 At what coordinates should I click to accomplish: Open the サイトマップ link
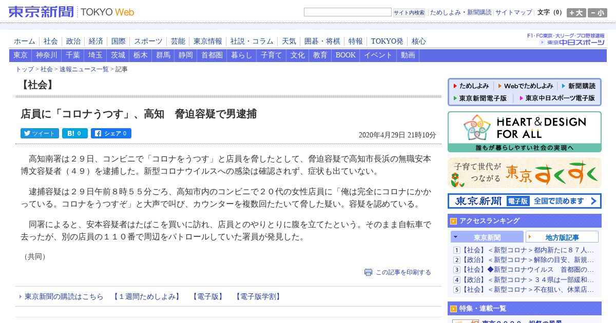coord(514,12)
